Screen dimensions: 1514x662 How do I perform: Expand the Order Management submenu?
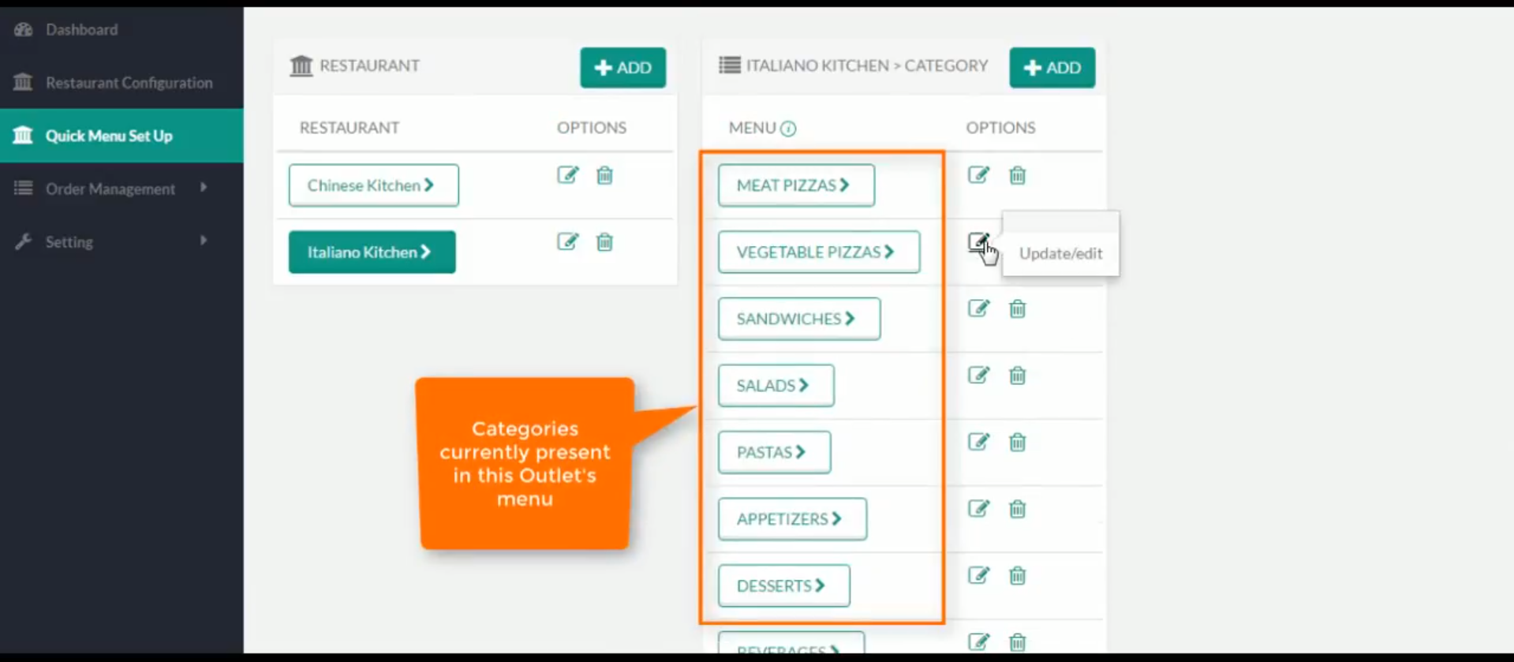click(121, 189)
